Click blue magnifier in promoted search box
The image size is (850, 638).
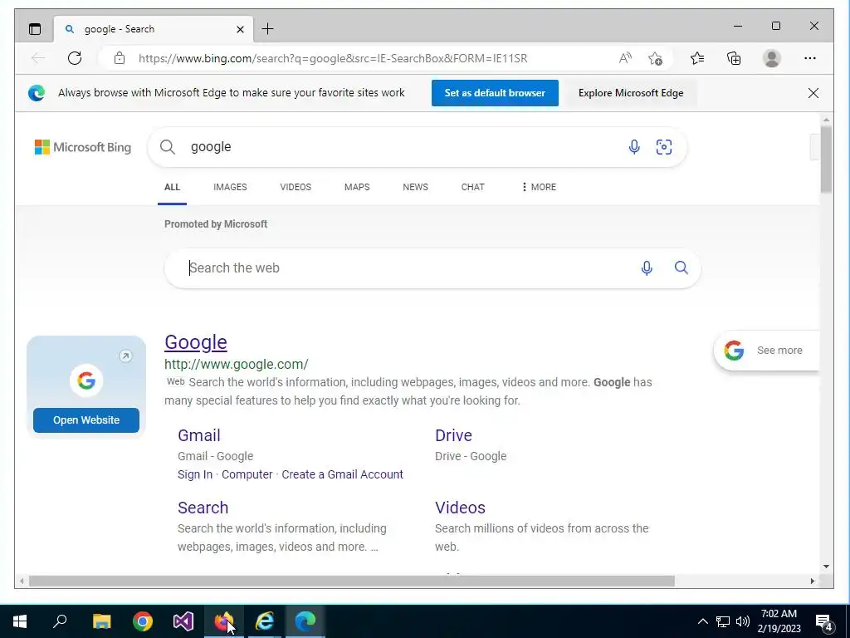tap(681, 267)
